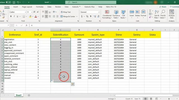Screen dimensions: 179x100
Task: Select the column C header
Action: (61, 30)
